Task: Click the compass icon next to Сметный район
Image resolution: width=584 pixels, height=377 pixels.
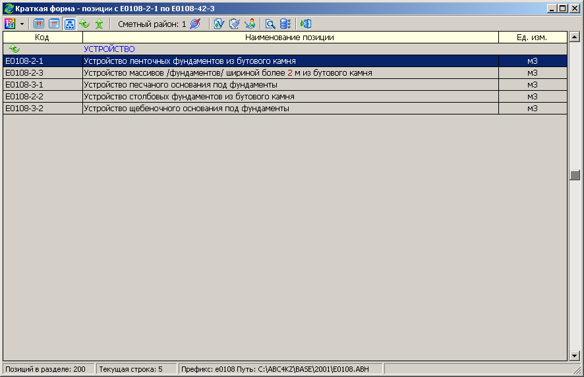Action: [x=195, y=24]
